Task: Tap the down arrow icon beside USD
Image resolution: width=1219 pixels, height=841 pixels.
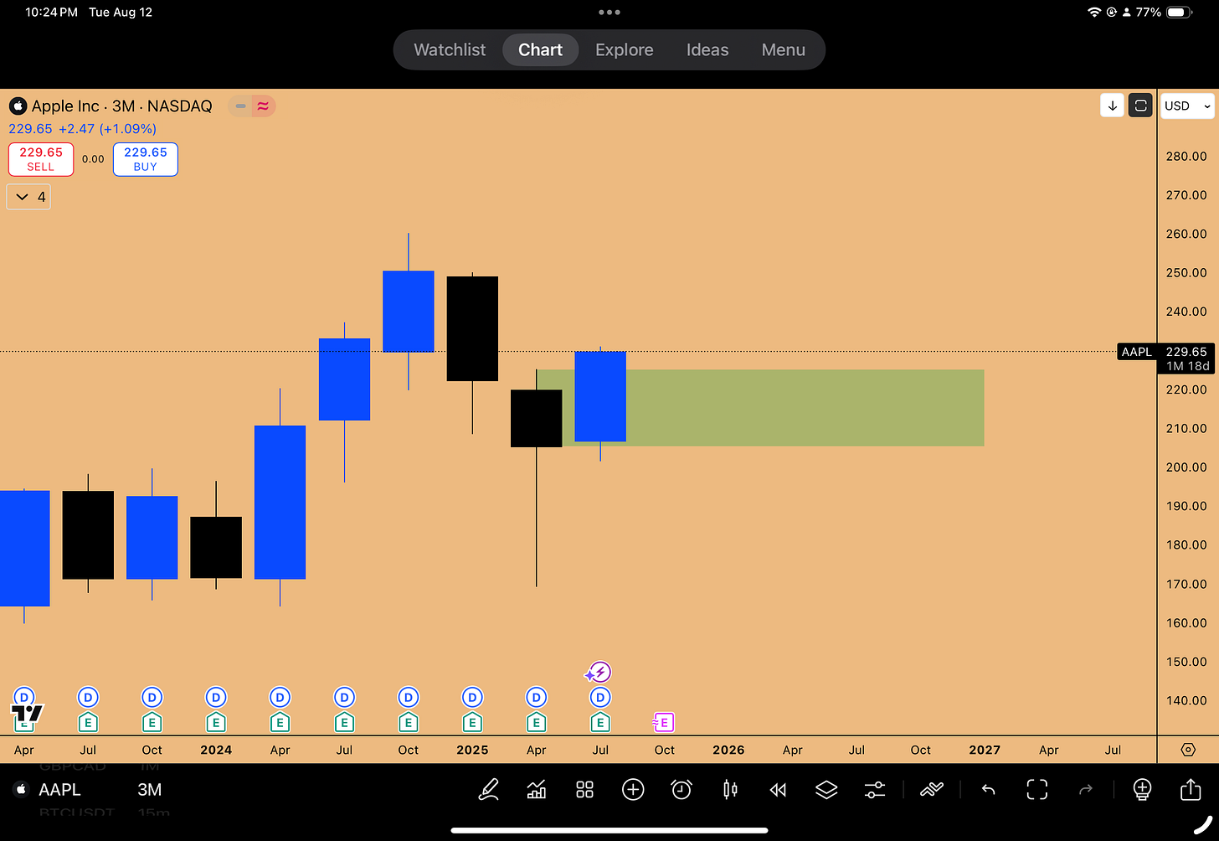Action: [x=1112, y=106]
